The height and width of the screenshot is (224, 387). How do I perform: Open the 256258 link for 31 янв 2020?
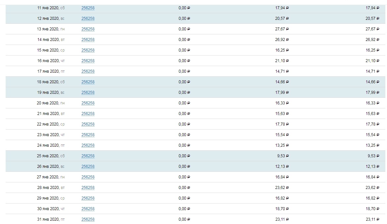click(x=88, y=219)
